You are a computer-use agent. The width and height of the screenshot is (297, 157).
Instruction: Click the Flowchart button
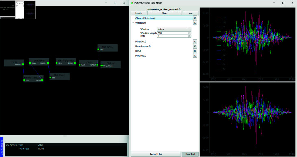(190, 154)
